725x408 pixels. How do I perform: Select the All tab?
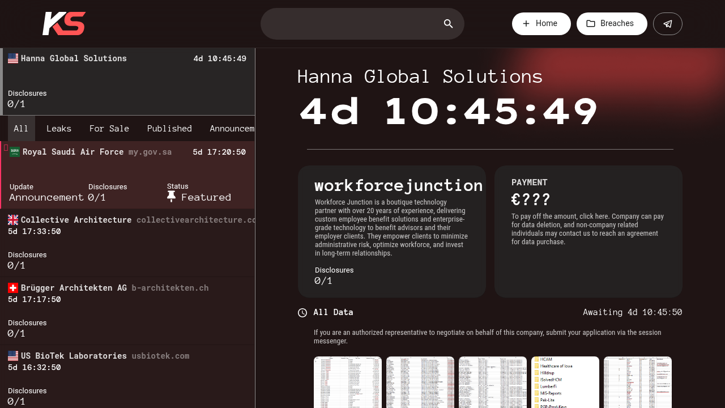click(21, 129)
